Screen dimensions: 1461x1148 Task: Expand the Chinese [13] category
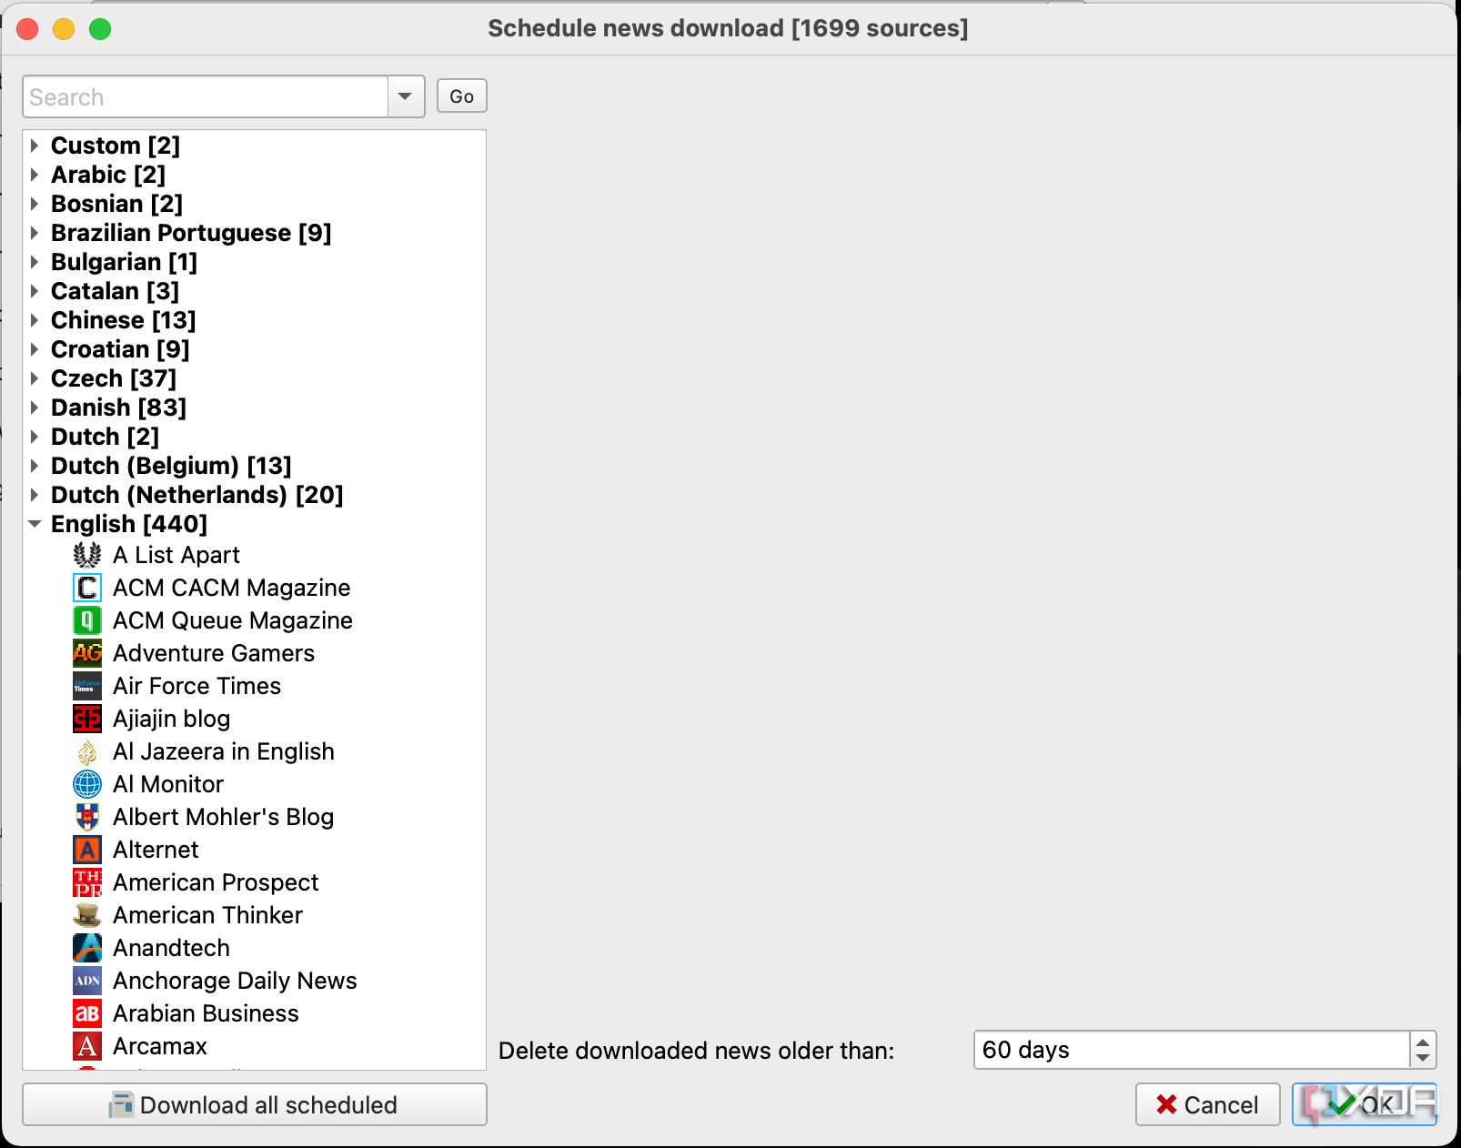(35, 320)
